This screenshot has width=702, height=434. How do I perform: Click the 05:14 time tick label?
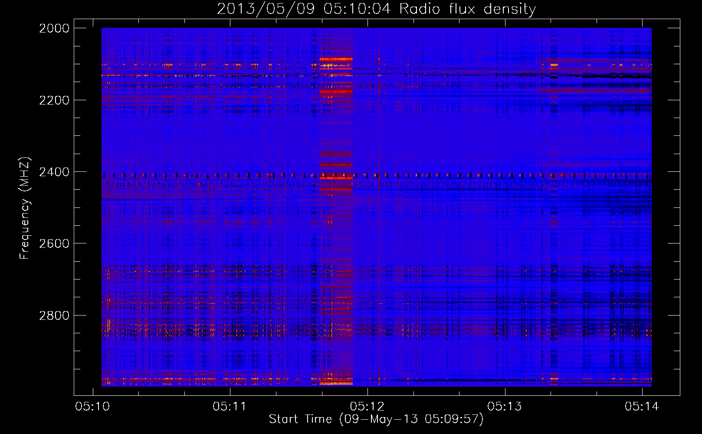coord(642,406)
